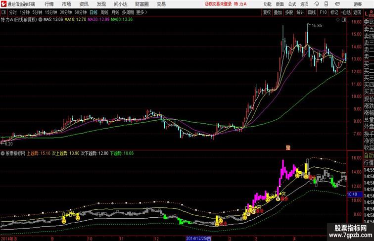374x241 pixels.
Task: Click the MA10: 12.70 indicator value
Action: click(x=75, y=20)
